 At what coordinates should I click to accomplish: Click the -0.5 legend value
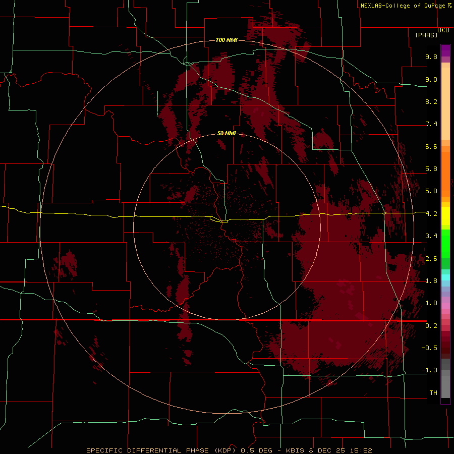click(429, 348)
